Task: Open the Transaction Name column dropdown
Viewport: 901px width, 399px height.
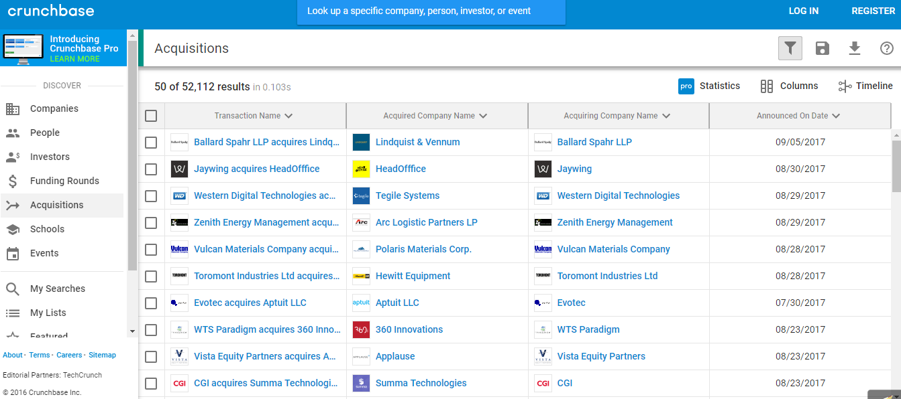Action: [x=288, y=116]
